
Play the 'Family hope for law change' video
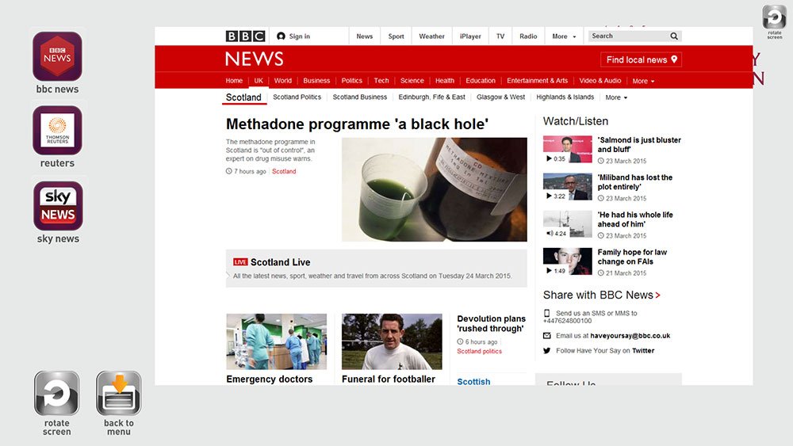point(568,261)
